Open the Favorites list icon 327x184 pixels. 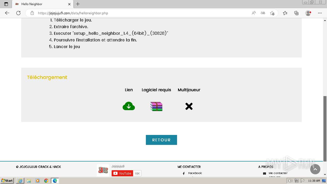pos(285,13)
